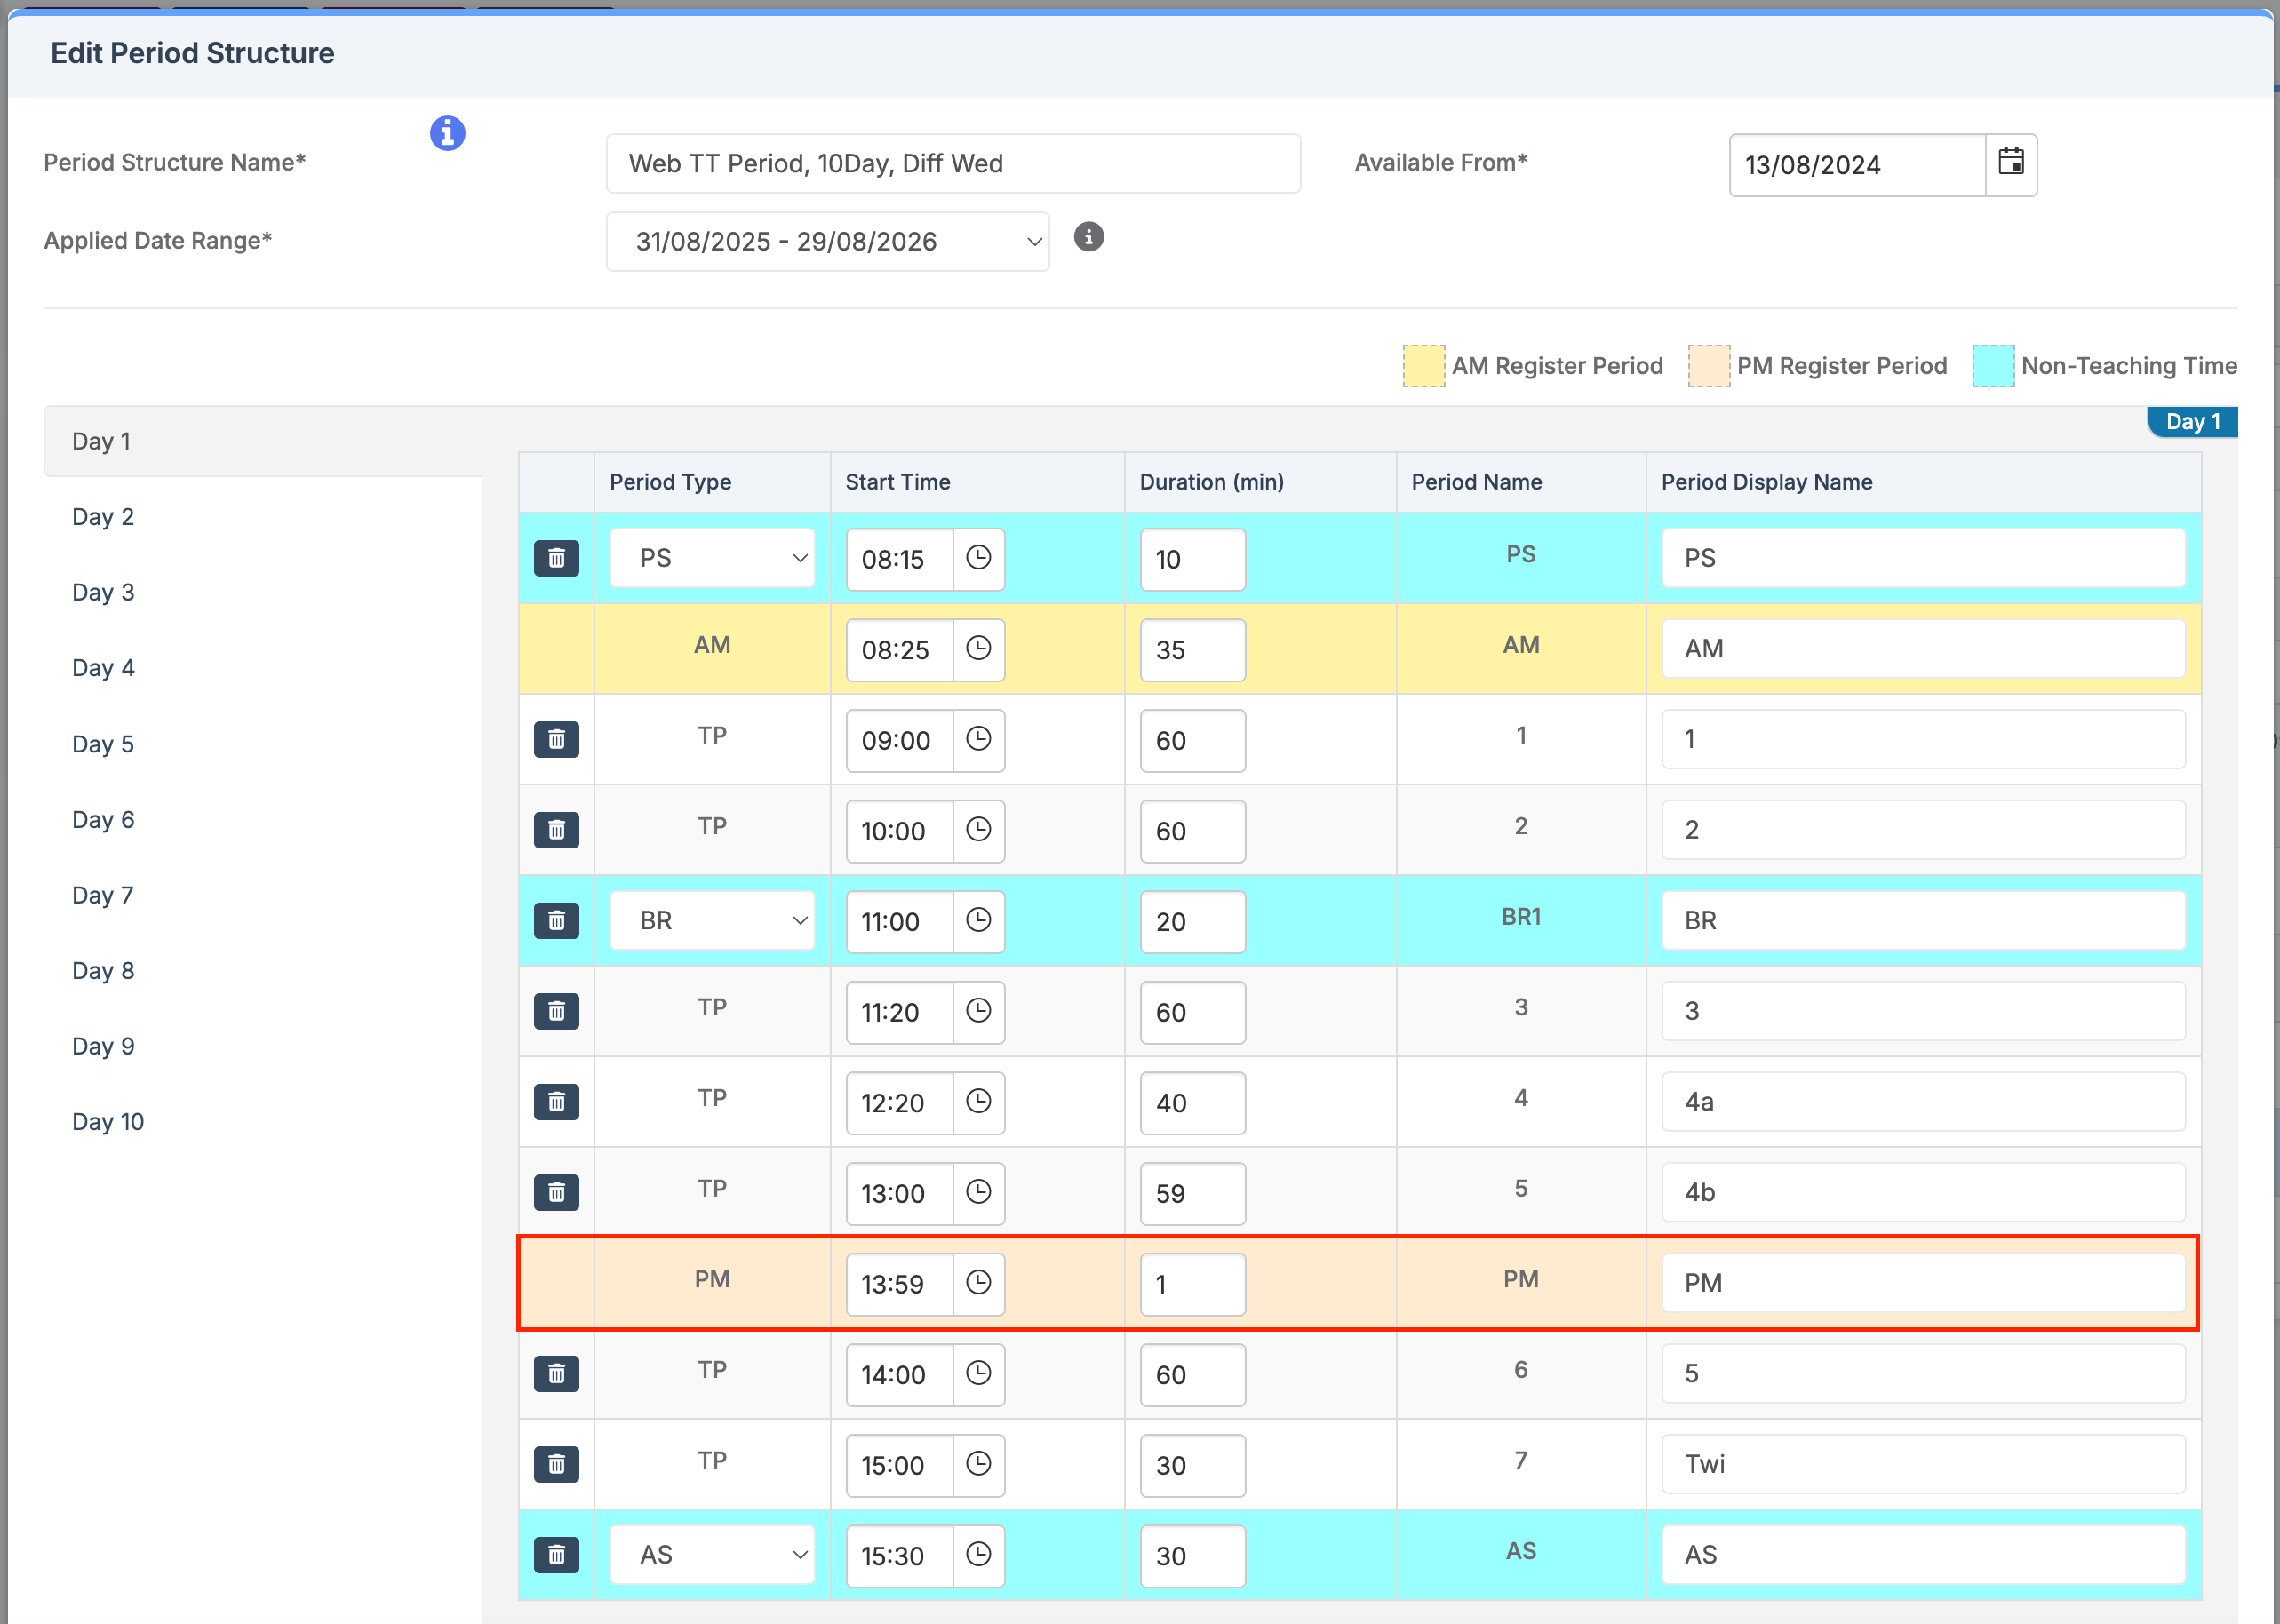
Task: Delete the BR1 break row
Action: (556, 920)
